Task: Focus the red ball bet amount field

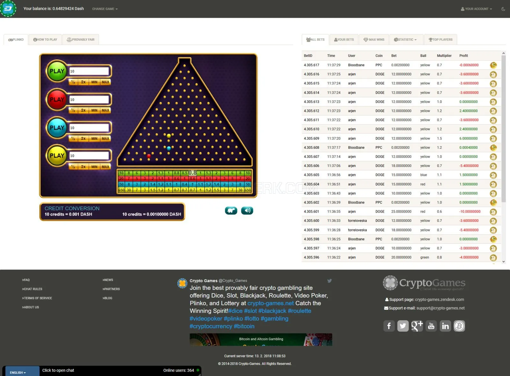Action: [x=89, y=99]
